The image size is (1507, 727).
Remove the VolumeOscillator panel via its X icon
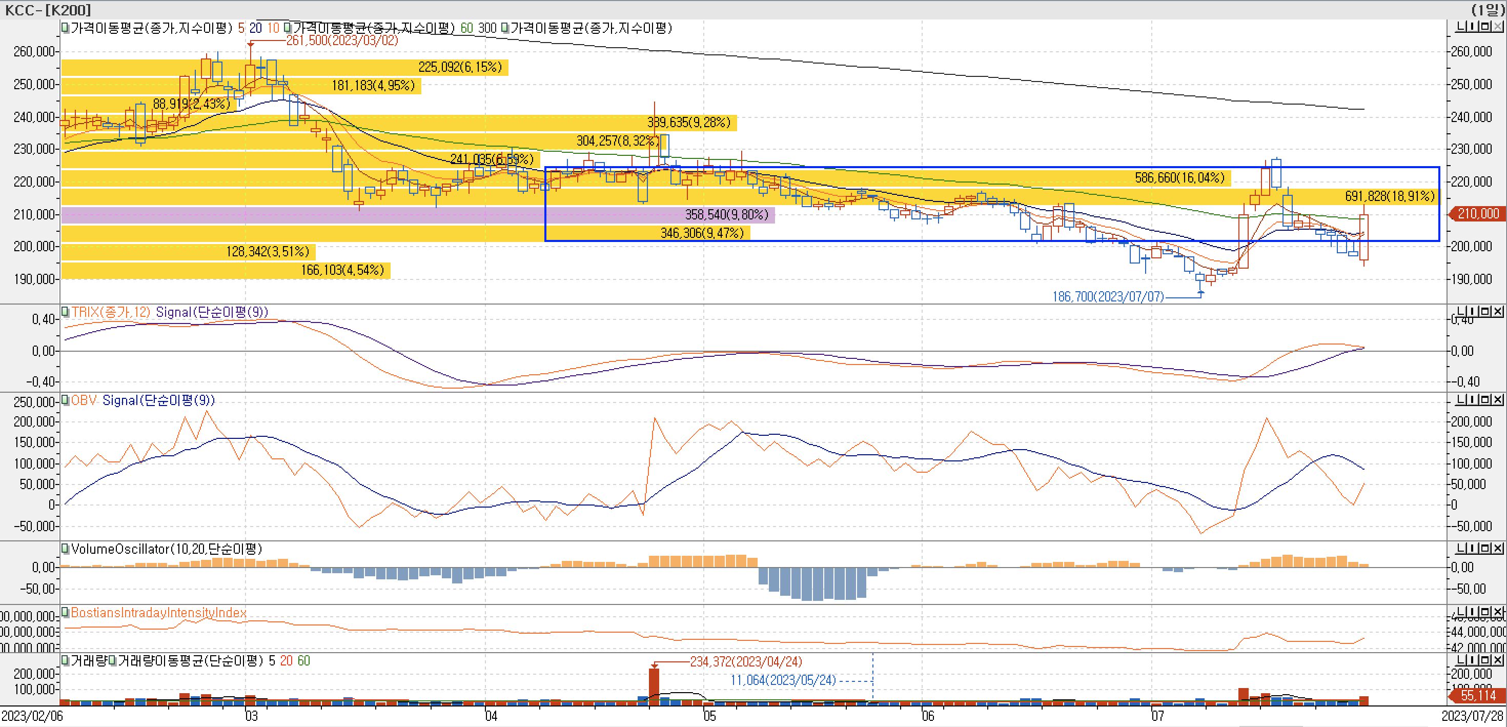click(1498, 549)
